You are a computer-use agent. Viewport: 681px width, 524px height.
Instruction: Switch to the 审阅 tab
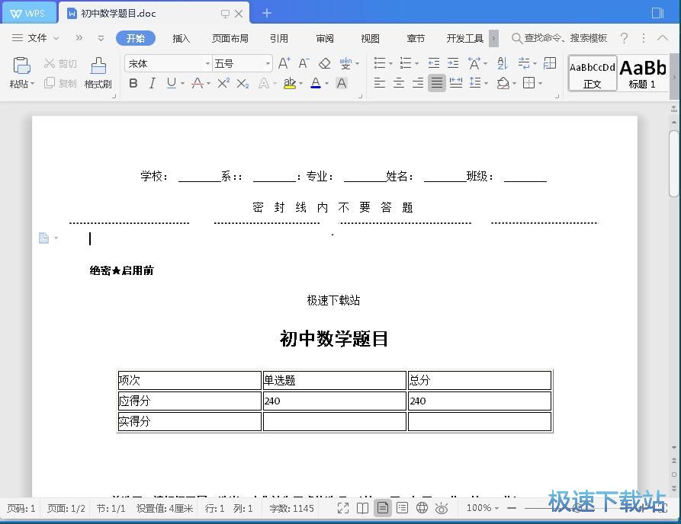(x=325, y=39)
